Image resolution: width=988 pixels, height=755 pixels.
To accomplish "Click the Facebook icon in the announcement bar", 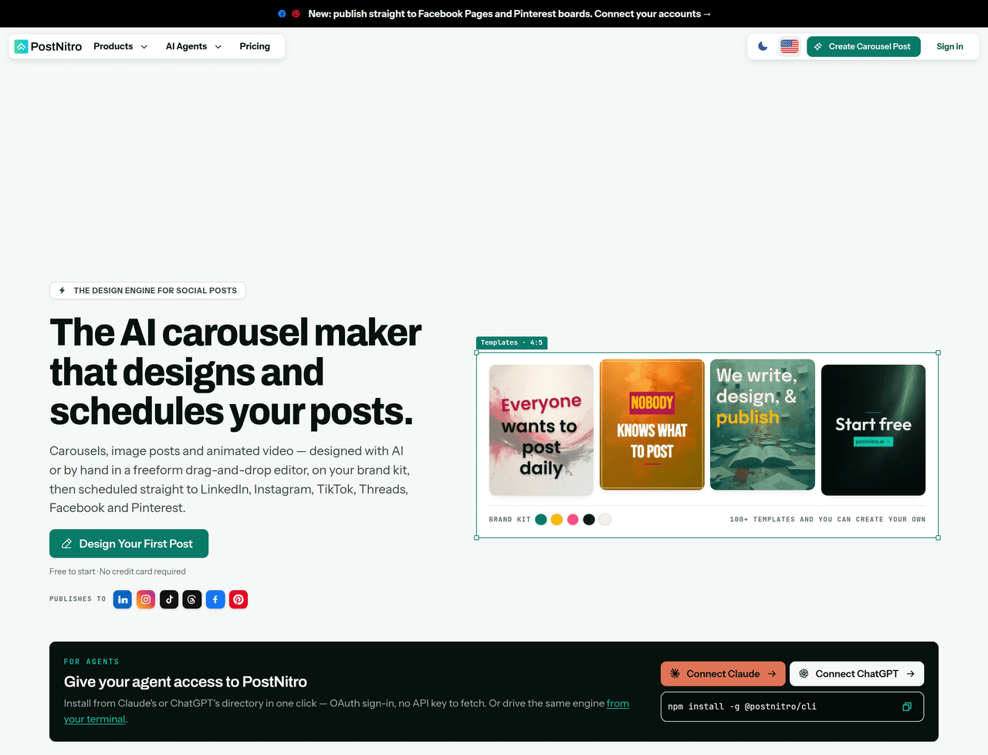I will pyautogui.click(x=282, y=14).
